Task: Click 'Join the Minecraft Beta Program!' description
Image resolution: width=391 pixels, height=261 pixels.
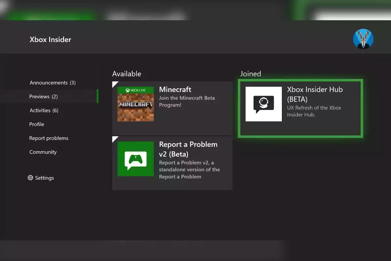Action: (187, 101)
